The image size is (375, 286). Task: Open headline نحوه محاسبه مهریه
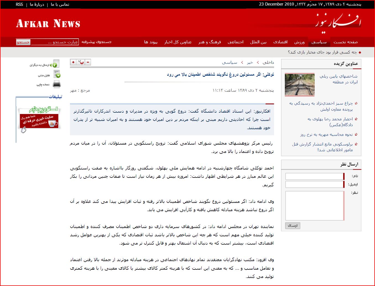coord(327,134)
